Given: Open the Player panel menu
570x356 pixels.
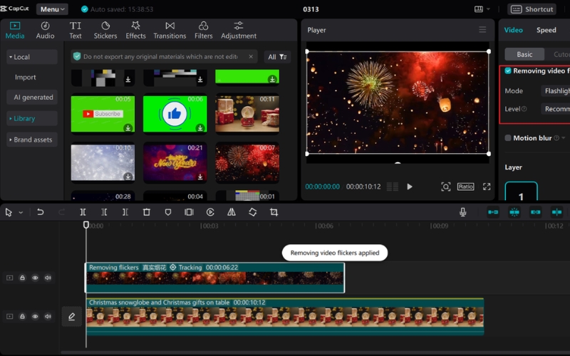Looking at the screenshot, I should pos(482,30).
